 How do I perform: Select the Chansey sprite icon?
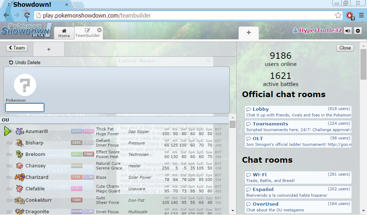[20, 166]
